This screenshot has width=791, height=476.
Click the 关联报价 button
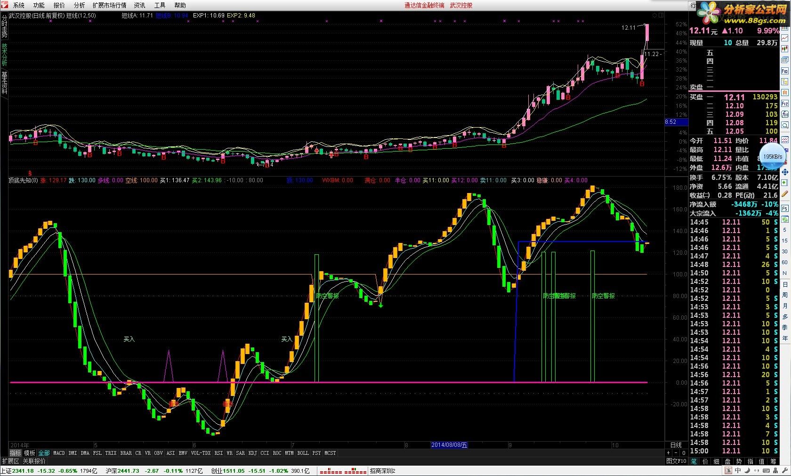(x=34, y=461)
